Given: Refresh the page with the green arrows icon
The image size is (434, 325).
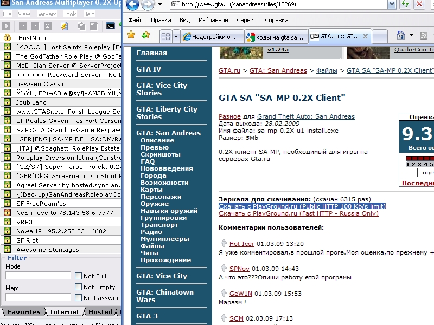Looking at the screenshot, I should [x=405, y=4].
